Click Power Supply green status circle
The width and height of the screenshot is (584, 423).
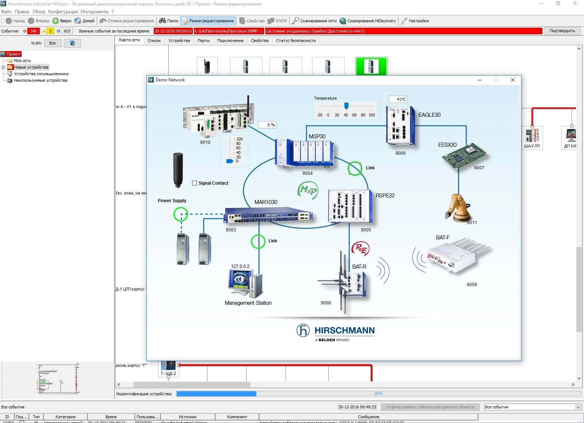coord(180,214)
